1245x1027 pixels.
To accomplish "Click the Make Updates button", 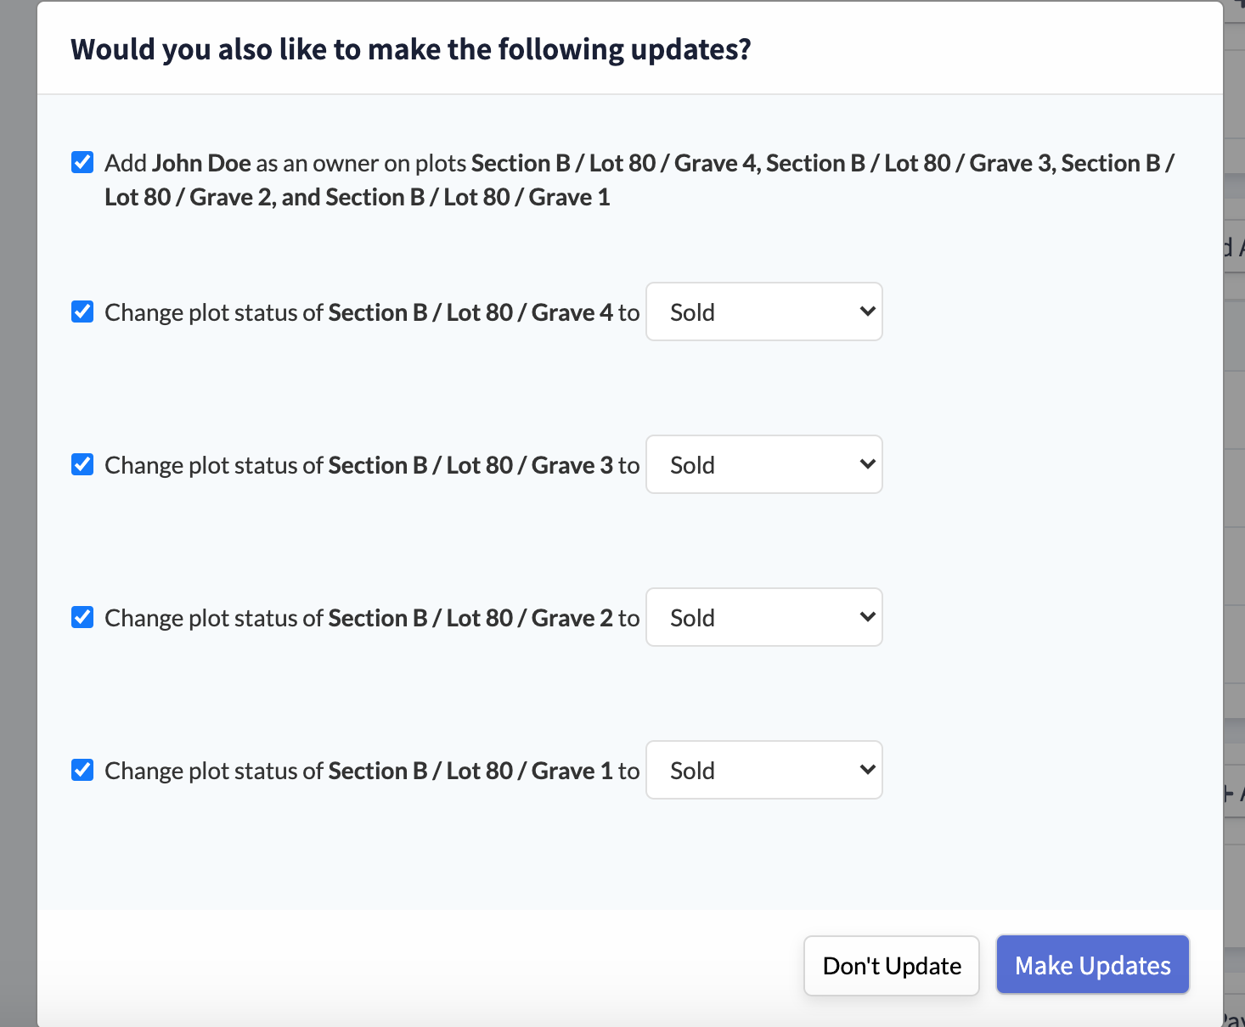I will tap(1092, 965).
